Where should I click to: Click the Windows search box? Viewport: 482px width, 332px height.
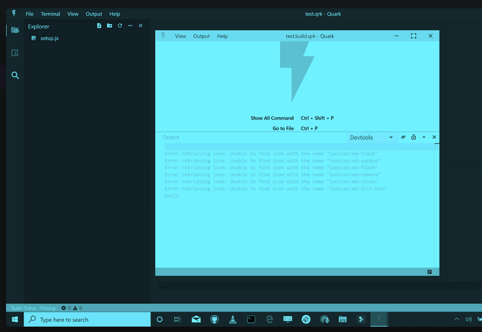coord(87,320)
